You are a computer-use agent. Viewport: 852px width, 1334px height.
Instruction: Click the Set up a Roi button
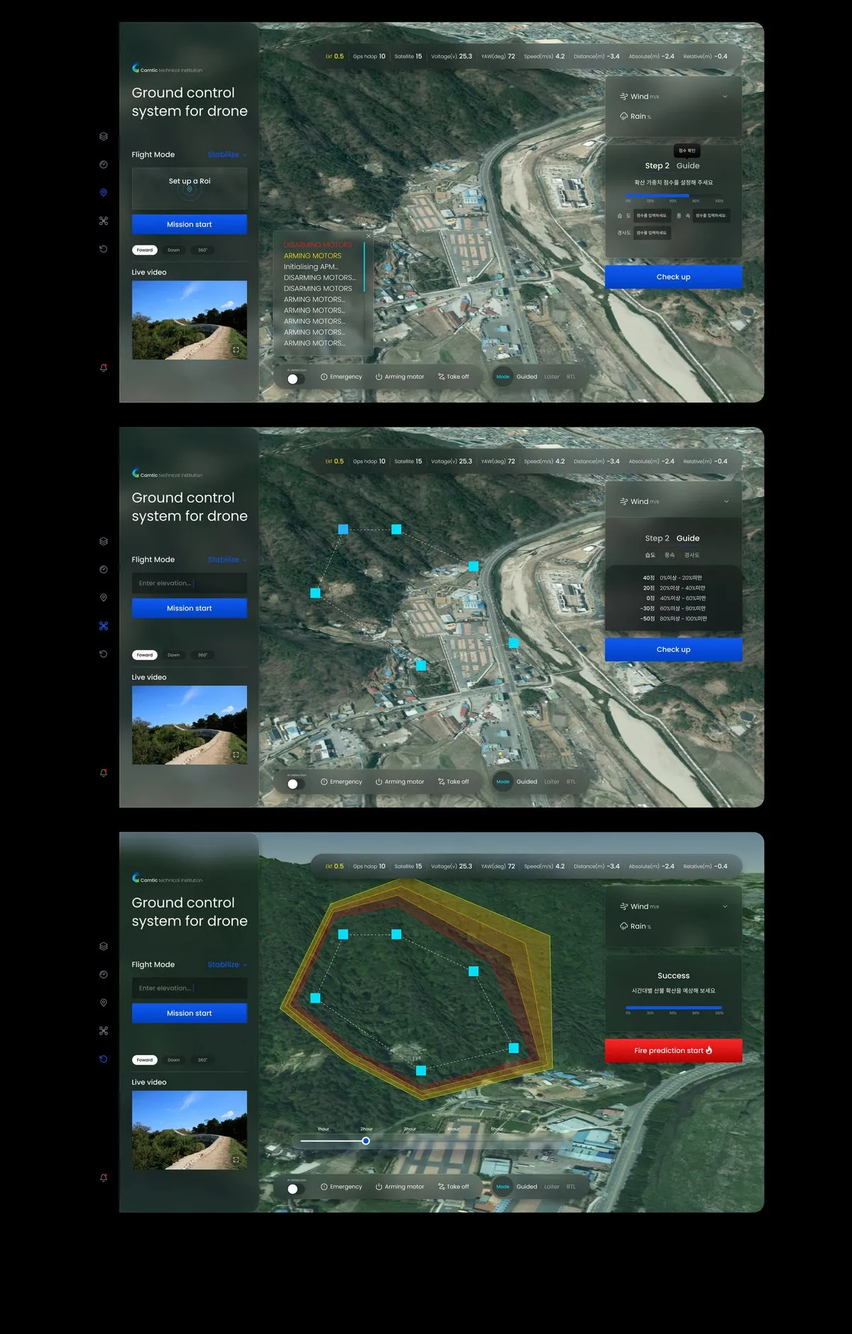(x=190, y=188)
